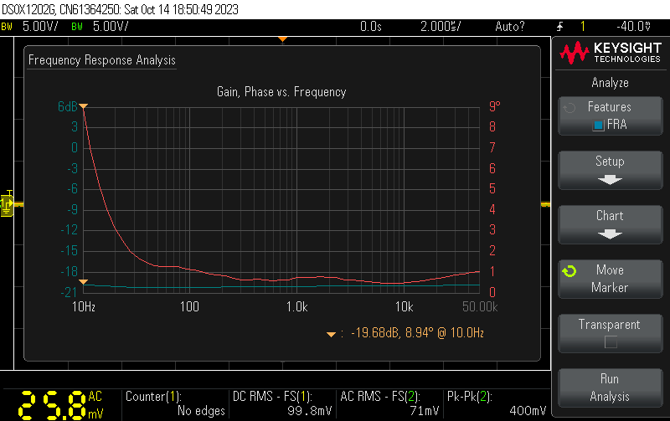The width and height of the screenshot is (670, 421).
Task: Click the Gain, Phase vs. Frequency title
Action: 281,92
